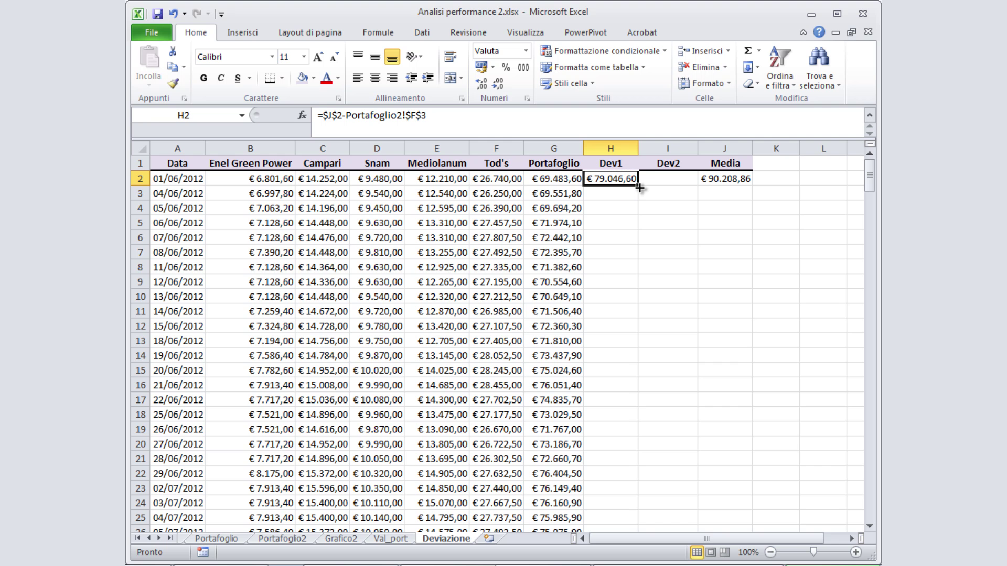Click the Cut scissors icon
The image size is (1007, 566).
(x=173, y=51)
